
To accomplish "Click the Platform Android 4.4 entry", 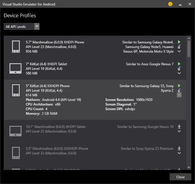I will tap(53, 100).
